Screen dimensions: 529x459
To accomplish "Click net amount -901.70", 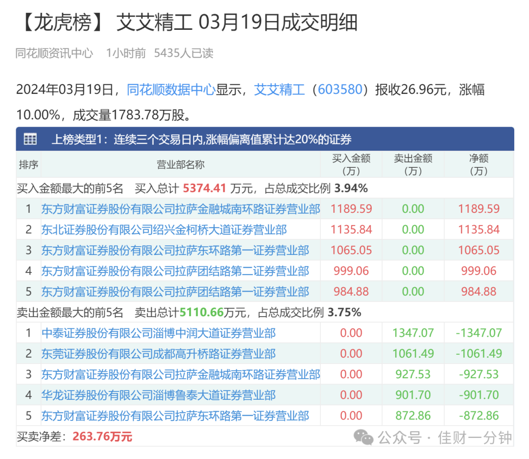I will 479,395.
